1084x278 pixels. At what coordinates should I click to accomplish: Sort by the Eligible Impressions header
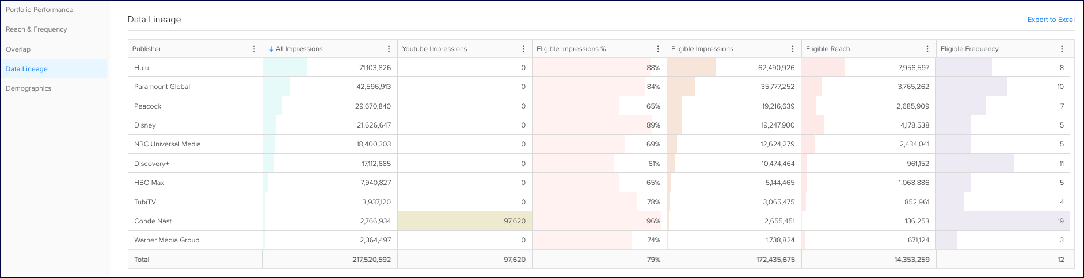coord(702,49)
